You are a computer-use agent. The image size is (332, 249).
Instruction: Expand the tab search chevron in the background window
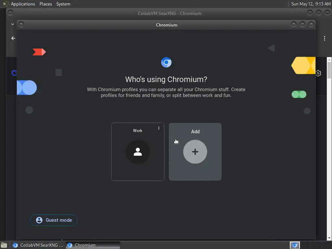tap(13, 24)
